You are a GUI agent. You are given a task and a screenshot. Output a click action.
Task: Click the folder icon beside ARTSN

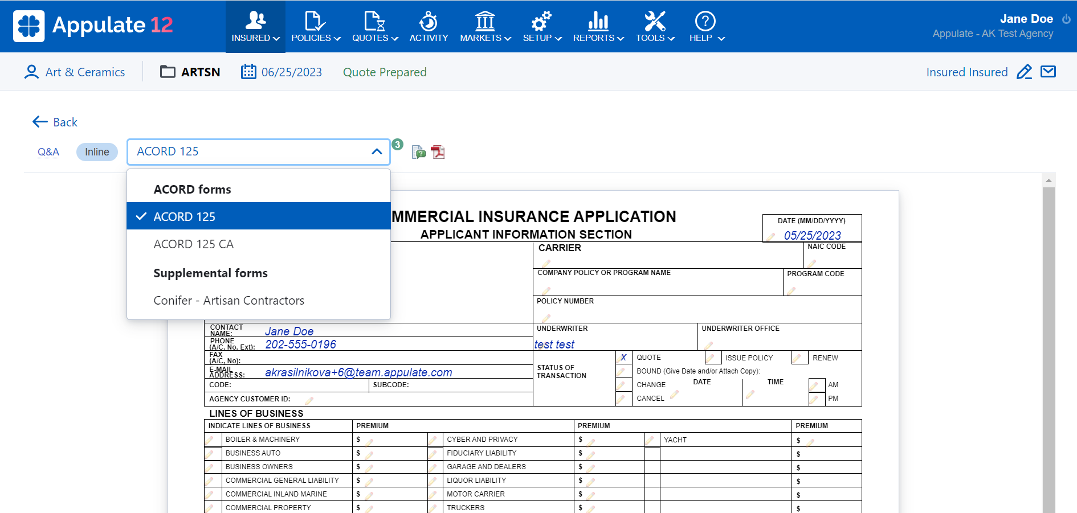click(x=168, y=72)
